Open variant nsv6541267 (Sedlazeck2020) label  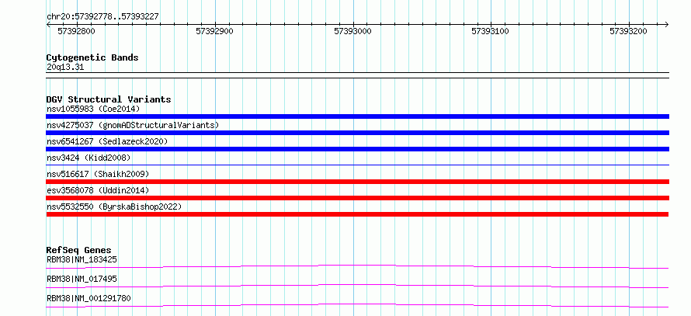click(x=107, y=141)
